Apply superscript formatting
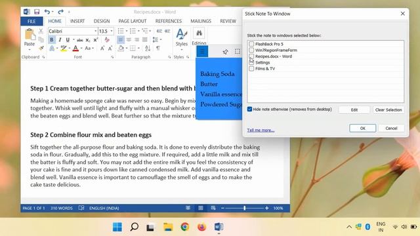The height and width of the screenshot is (236, 420). pyautogui.click(x=96, y=40)
